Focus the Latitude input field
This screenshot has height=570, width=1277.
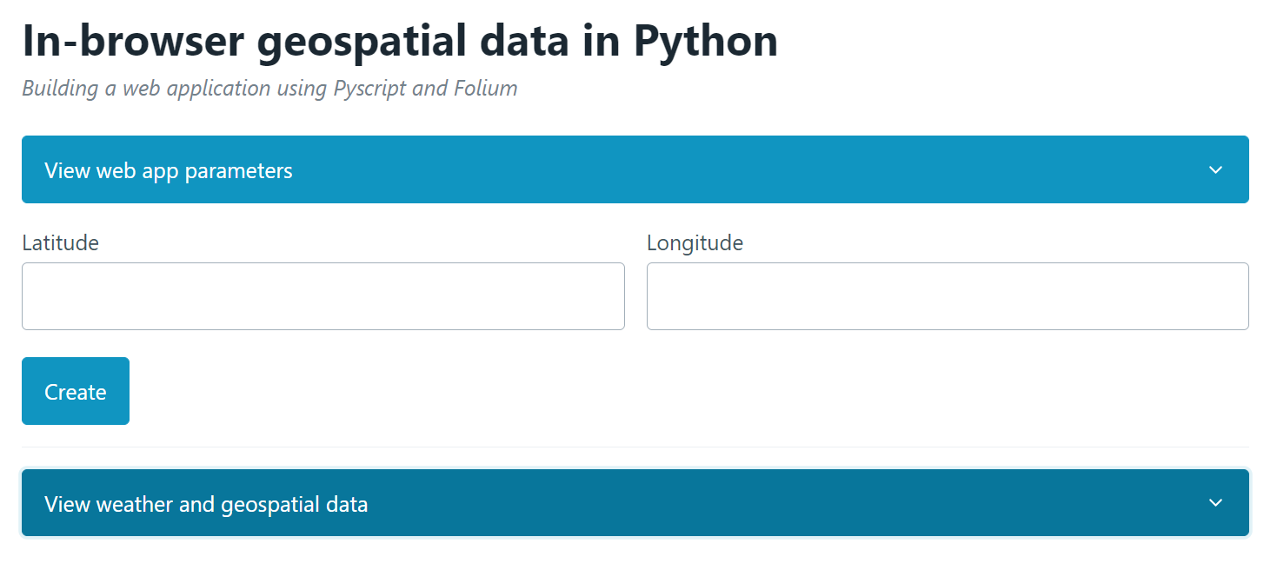click(x=323, y=296)
